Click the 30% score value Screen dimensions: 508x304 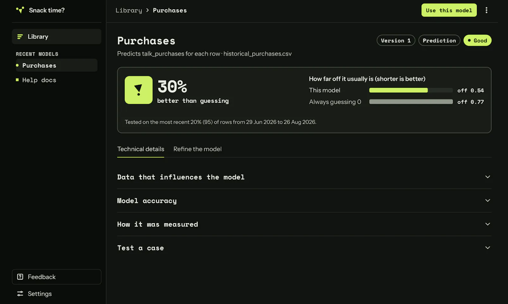(172, 86)
